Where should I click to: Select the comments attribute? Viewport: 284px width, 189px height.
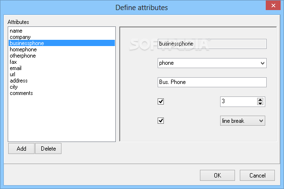click(x=62, y=93)
